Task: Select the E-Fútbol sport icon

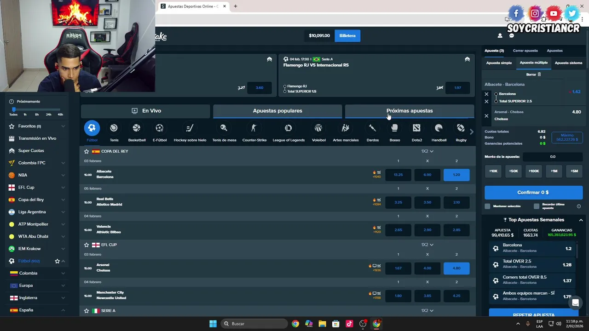Action: coord(159,128)
